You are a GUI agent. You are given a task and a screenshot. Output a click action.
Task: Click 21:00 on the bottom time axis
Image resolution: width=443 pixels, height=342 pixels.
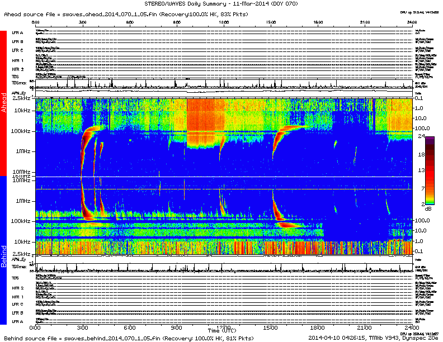coord(364,328)
